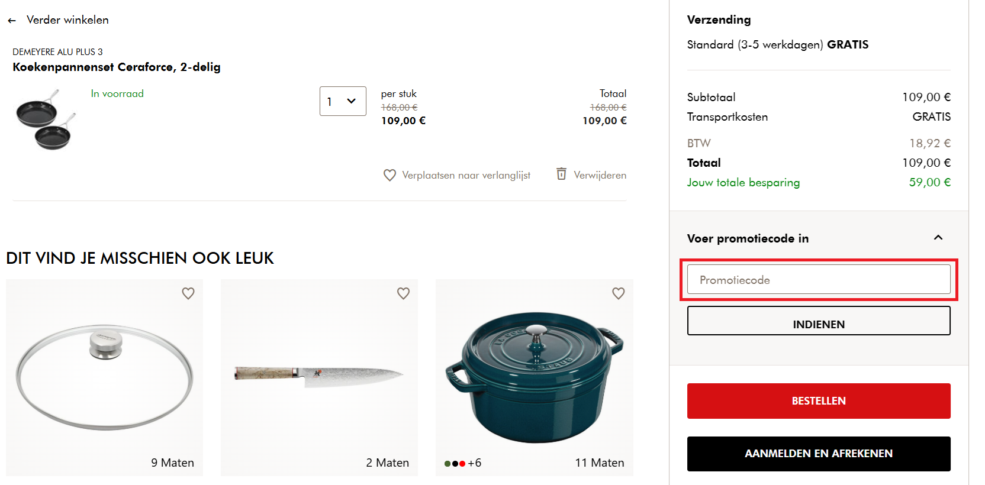Click the heart icon on the Staub cocotte
The image size is (985, 485).
pos(618,293)
